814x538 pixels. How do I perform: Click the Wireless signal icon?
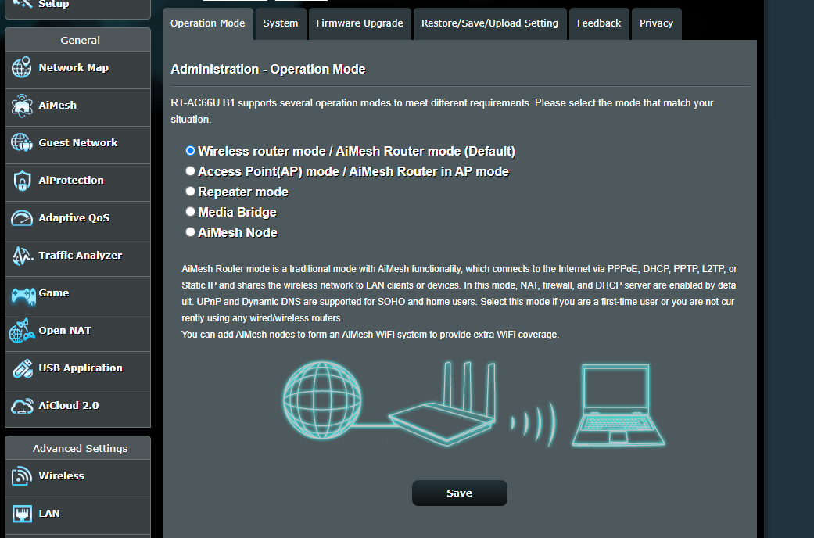pos(22,476)
